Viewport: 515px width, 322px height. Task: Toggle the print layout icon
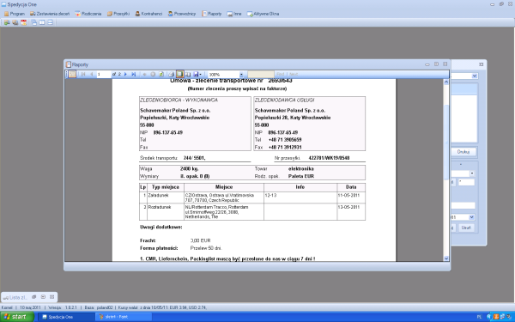(179, 74)
